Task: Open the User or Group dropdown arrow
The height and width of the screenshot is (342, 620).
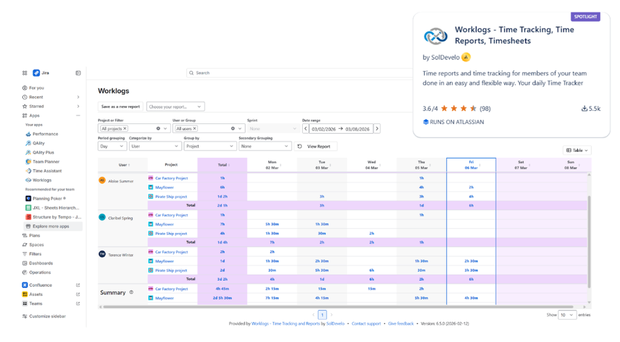Action: click(240, 129)
